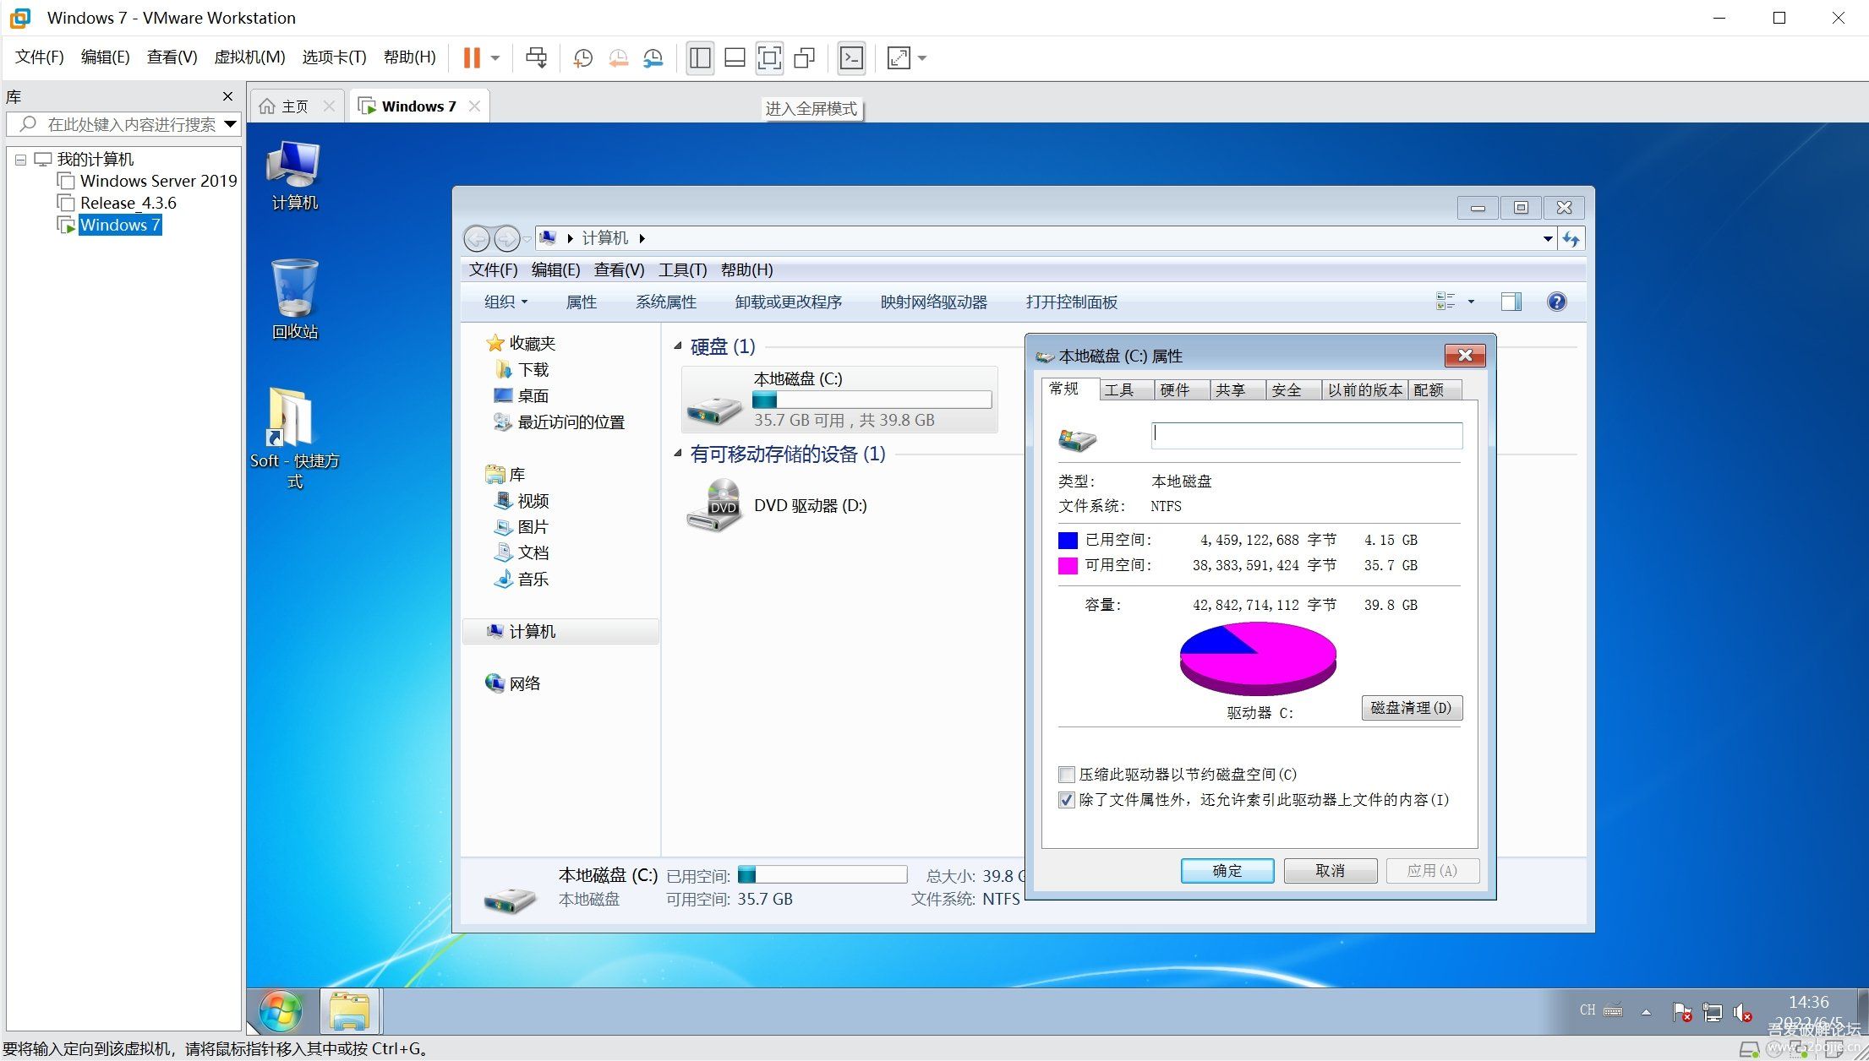
Task: Expand the Favorites section
Action: coord(537,343)
